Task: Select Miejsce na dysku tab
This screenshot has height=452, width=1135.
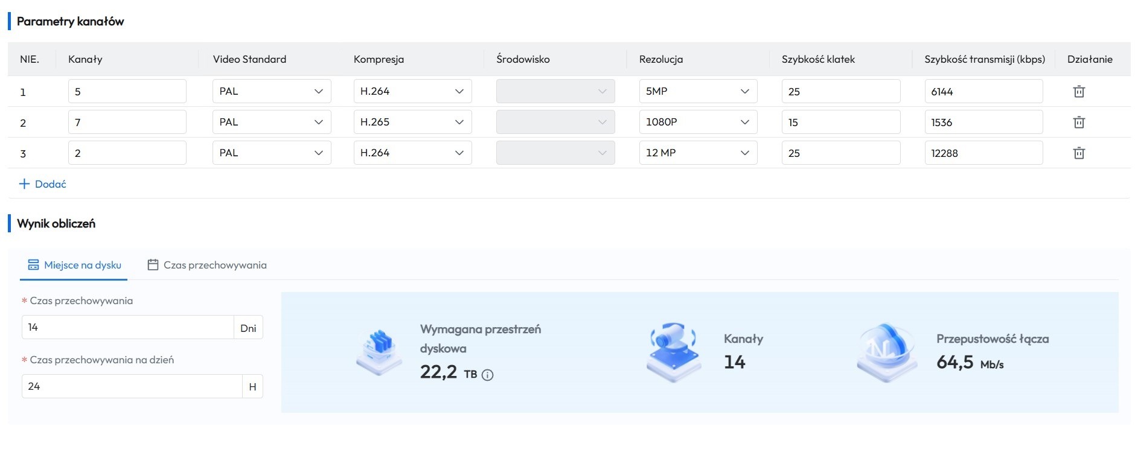Action: pos(74,265)
